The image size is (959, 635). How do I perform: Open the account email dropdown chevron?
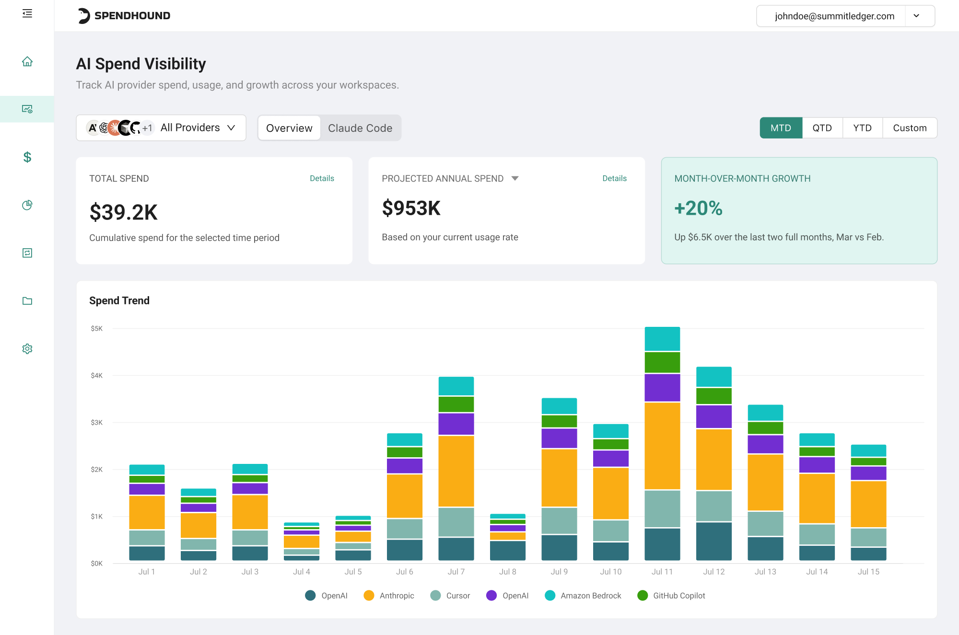(x=916, y=16)
